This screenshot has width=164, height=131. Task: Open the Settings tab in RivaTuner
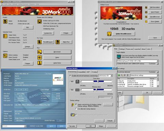[122, 49]
